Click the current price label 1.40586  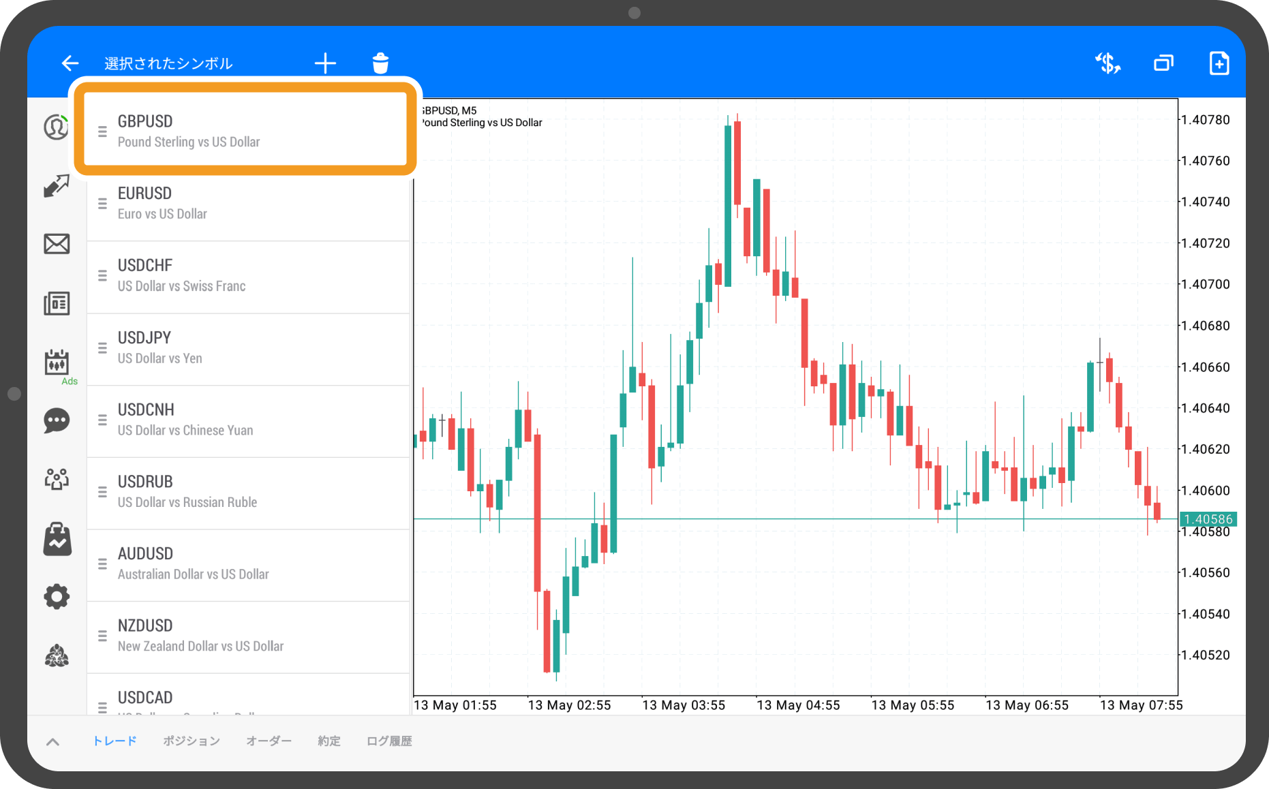[x=1208, y=519]
